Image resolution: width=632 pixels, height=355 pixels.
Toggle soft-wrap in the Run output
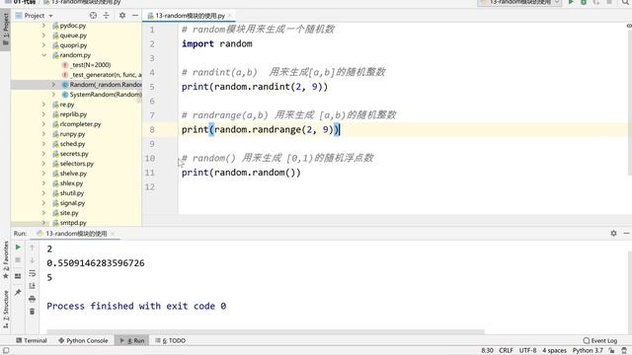click(33, 273)
